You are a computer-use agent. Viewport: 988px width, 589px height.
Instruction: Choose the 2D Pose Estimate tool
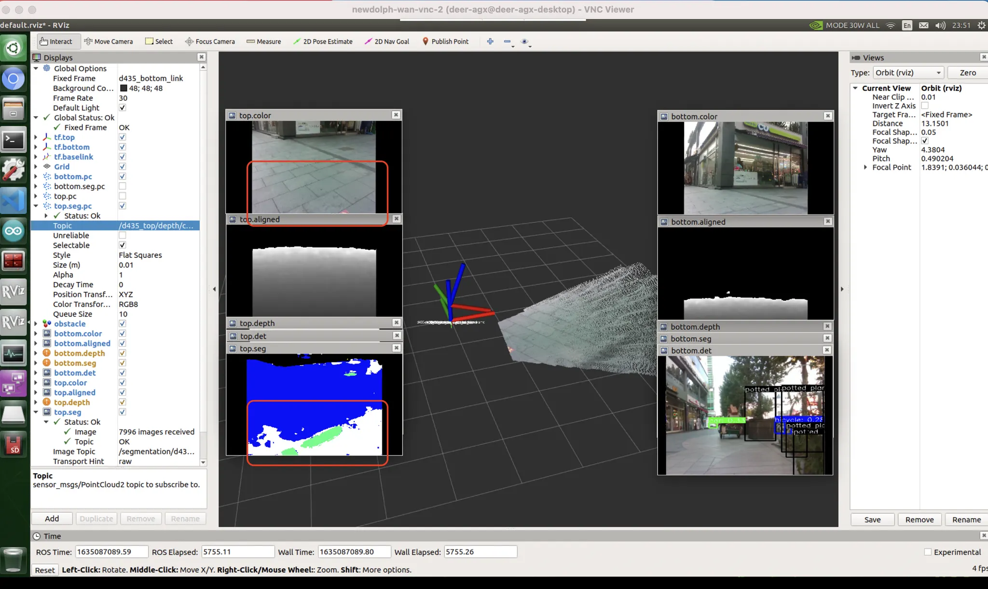coord(323,41)
